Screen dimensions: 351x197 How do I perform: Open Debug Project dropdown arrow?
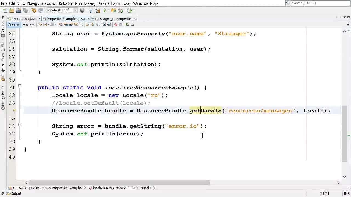pos(124,10)
